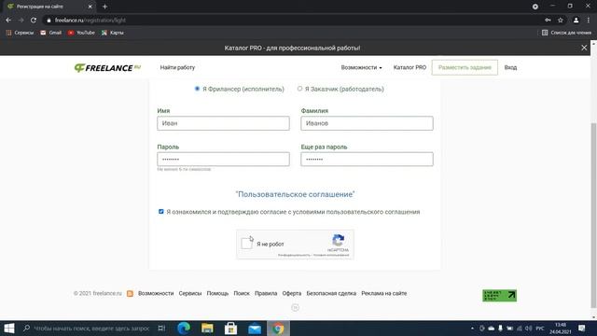This screenshot has width=597, height=336.
Task: Select Я Фрилансер (исполнитель) option
Action: (x=197, y=89)
